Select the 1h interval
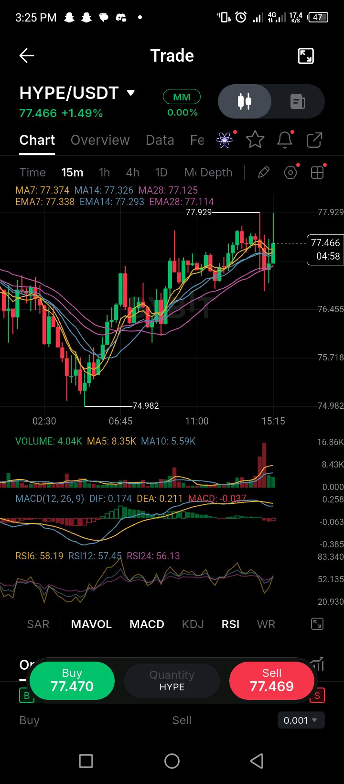Viewport: 344px width, 784px height. point(104,173)
